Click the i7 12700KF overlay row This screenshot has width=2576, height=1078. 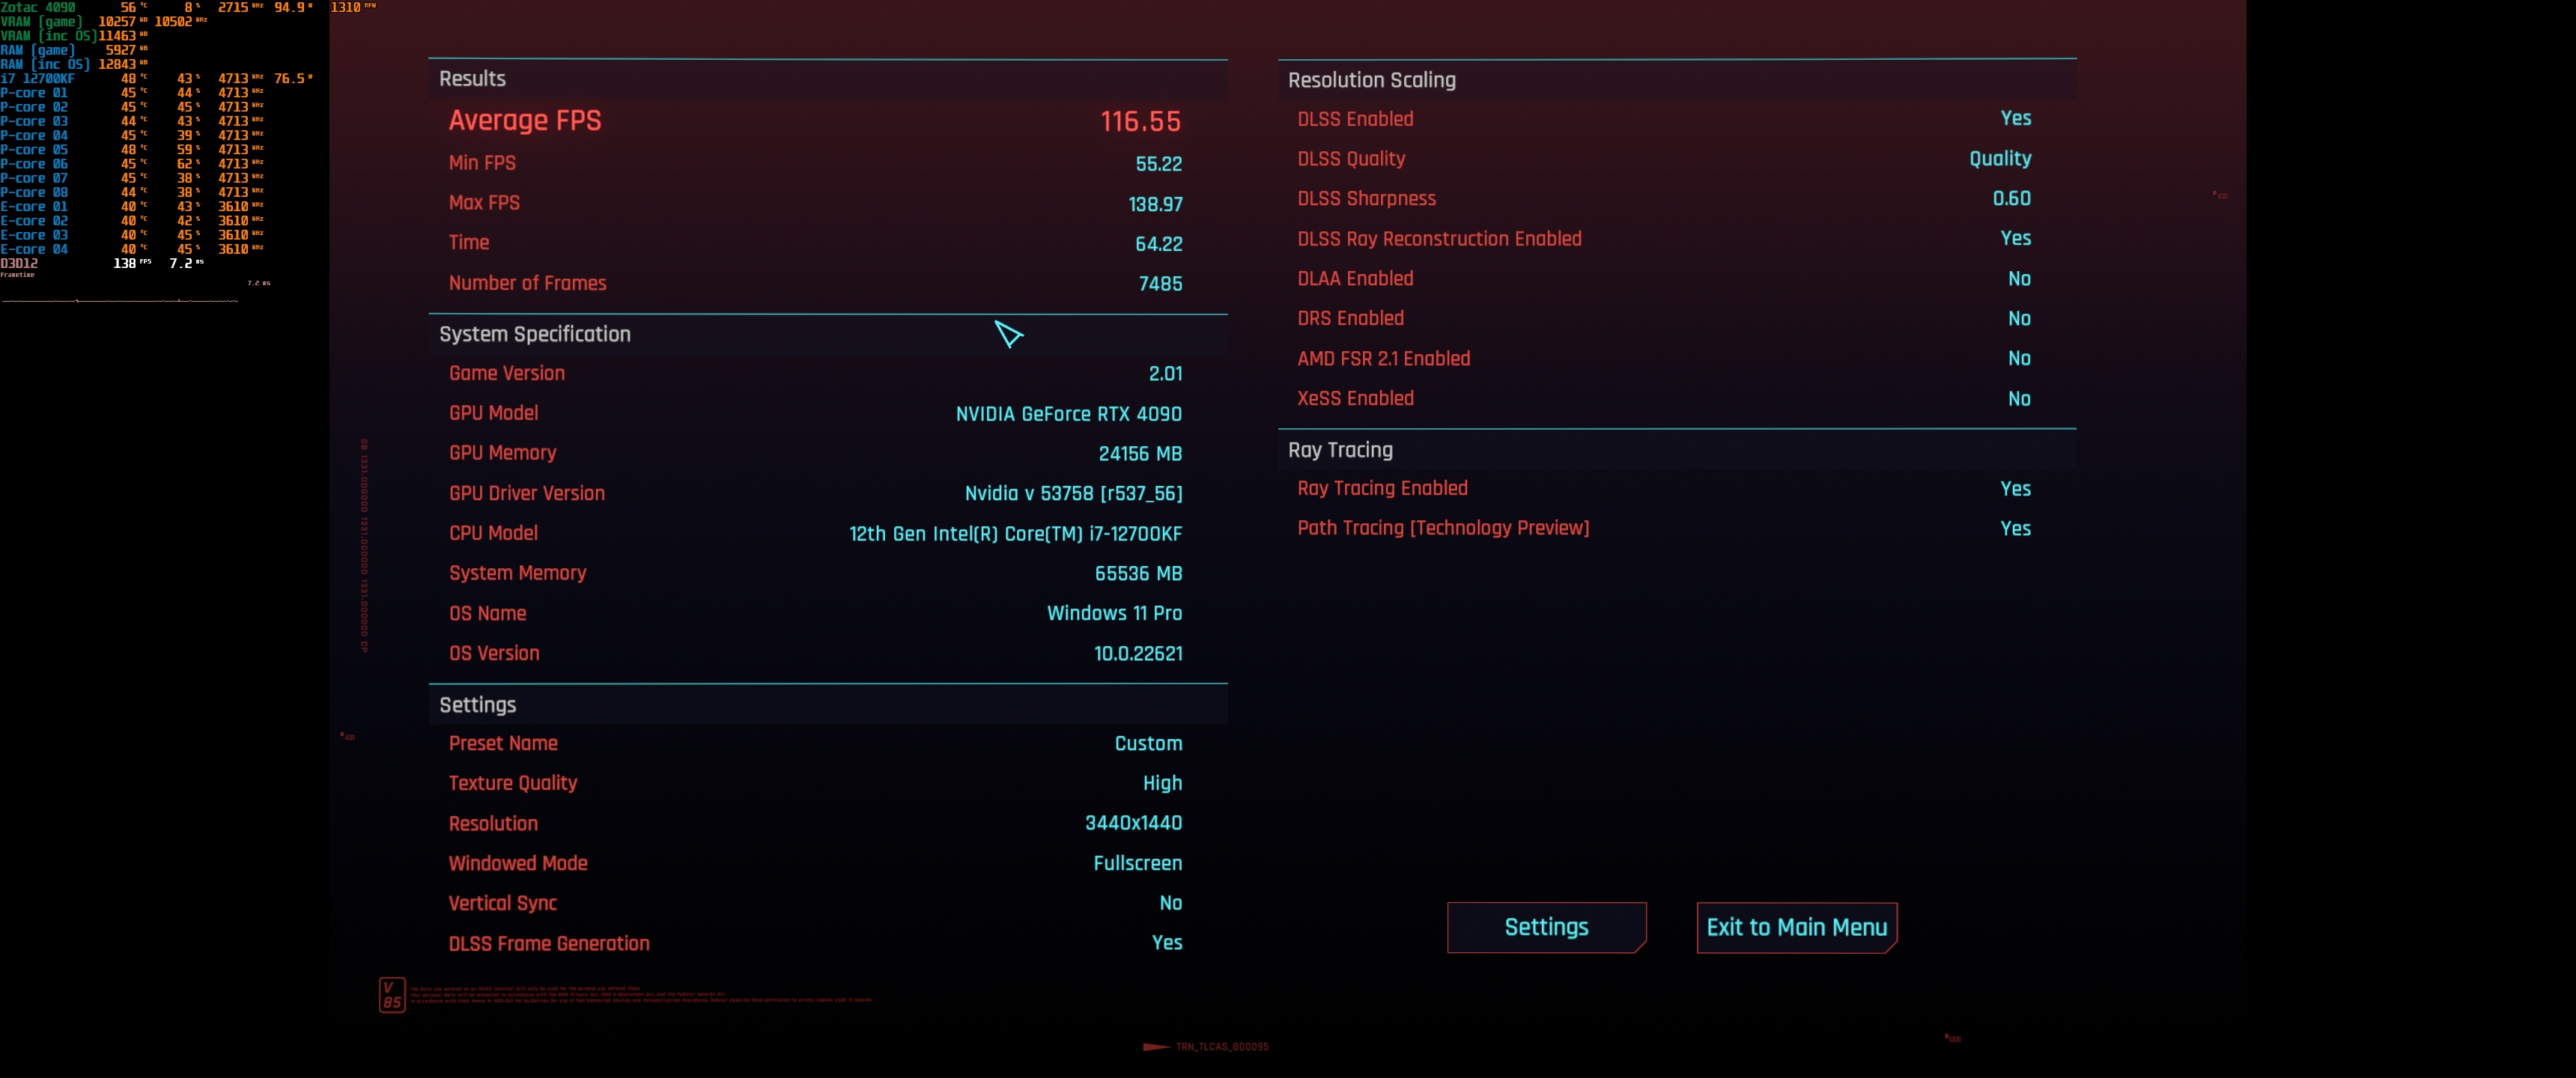point(38,78)
